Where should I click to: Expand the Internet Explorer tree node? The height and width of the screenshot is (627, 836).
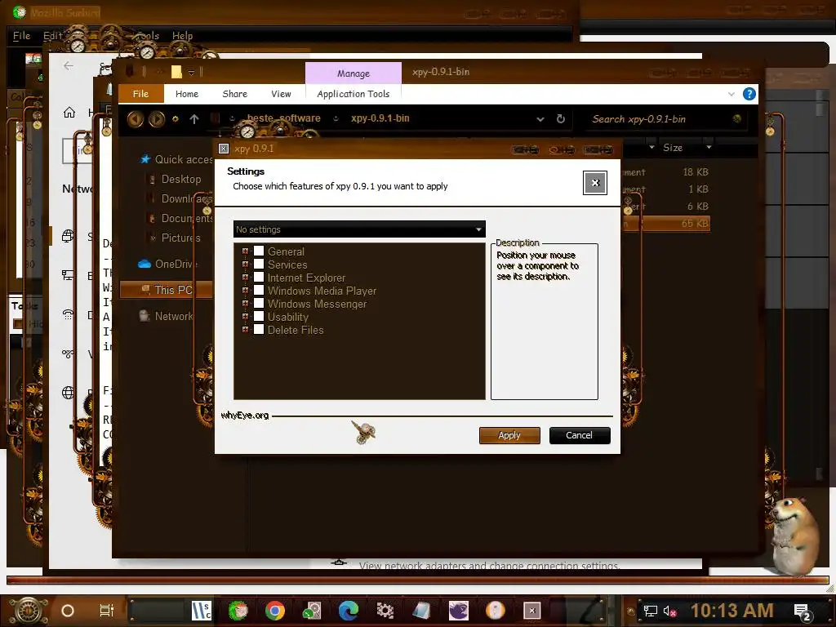point(245,278)
